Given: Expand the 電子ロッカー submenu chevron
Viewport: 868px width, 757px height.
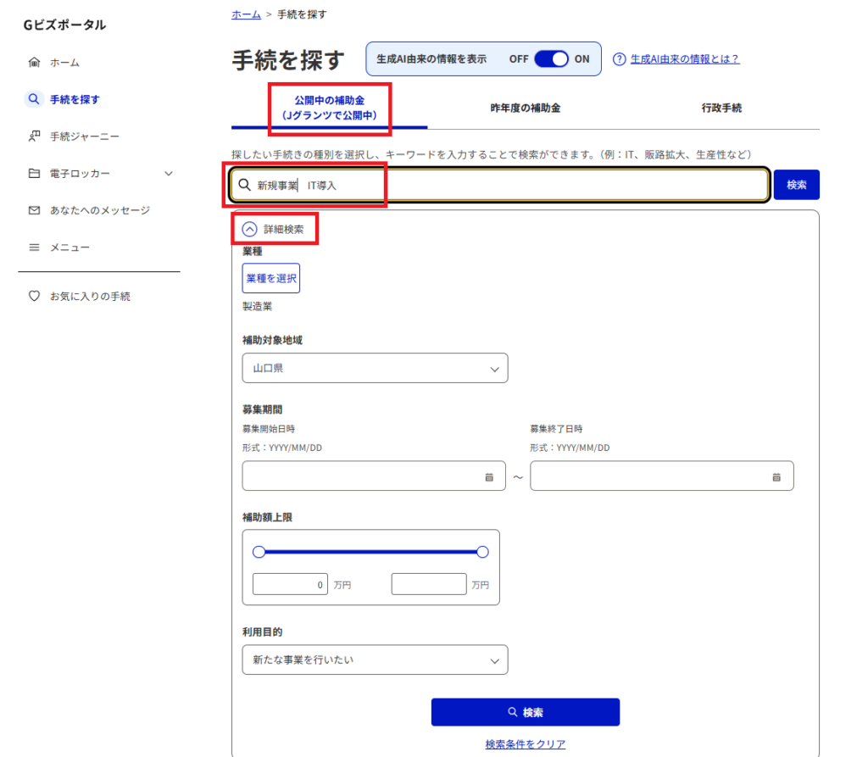Looking at the screenshot, I should pos(169,173).
